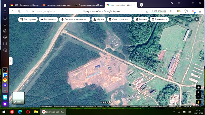Switch to карта спутник иркутская tab
The image size is (205, 115).
57,5
